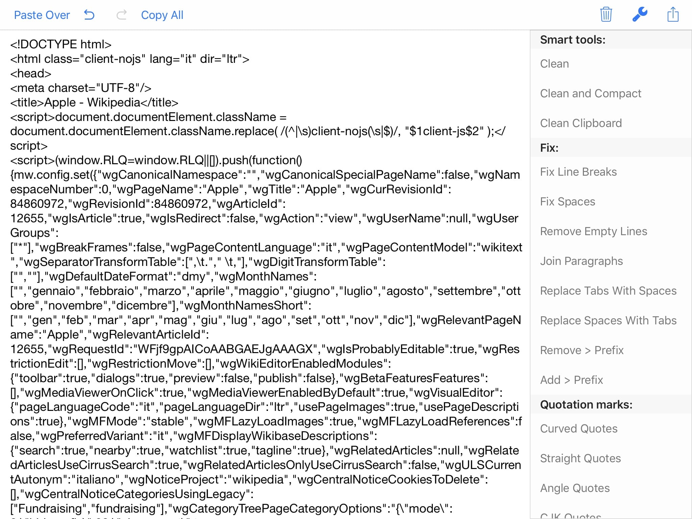
Task: Tap the trash can icon
Action: 606,15
